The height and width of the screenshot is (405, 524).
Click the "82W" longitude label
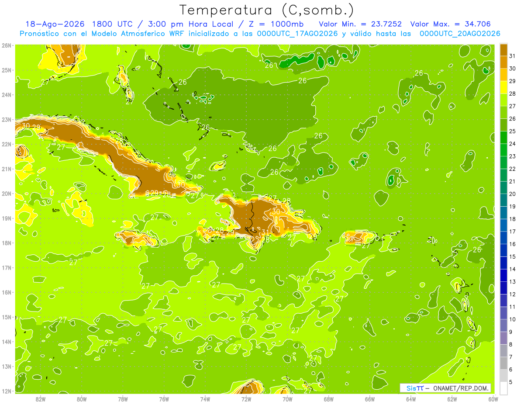pos(41,399)
